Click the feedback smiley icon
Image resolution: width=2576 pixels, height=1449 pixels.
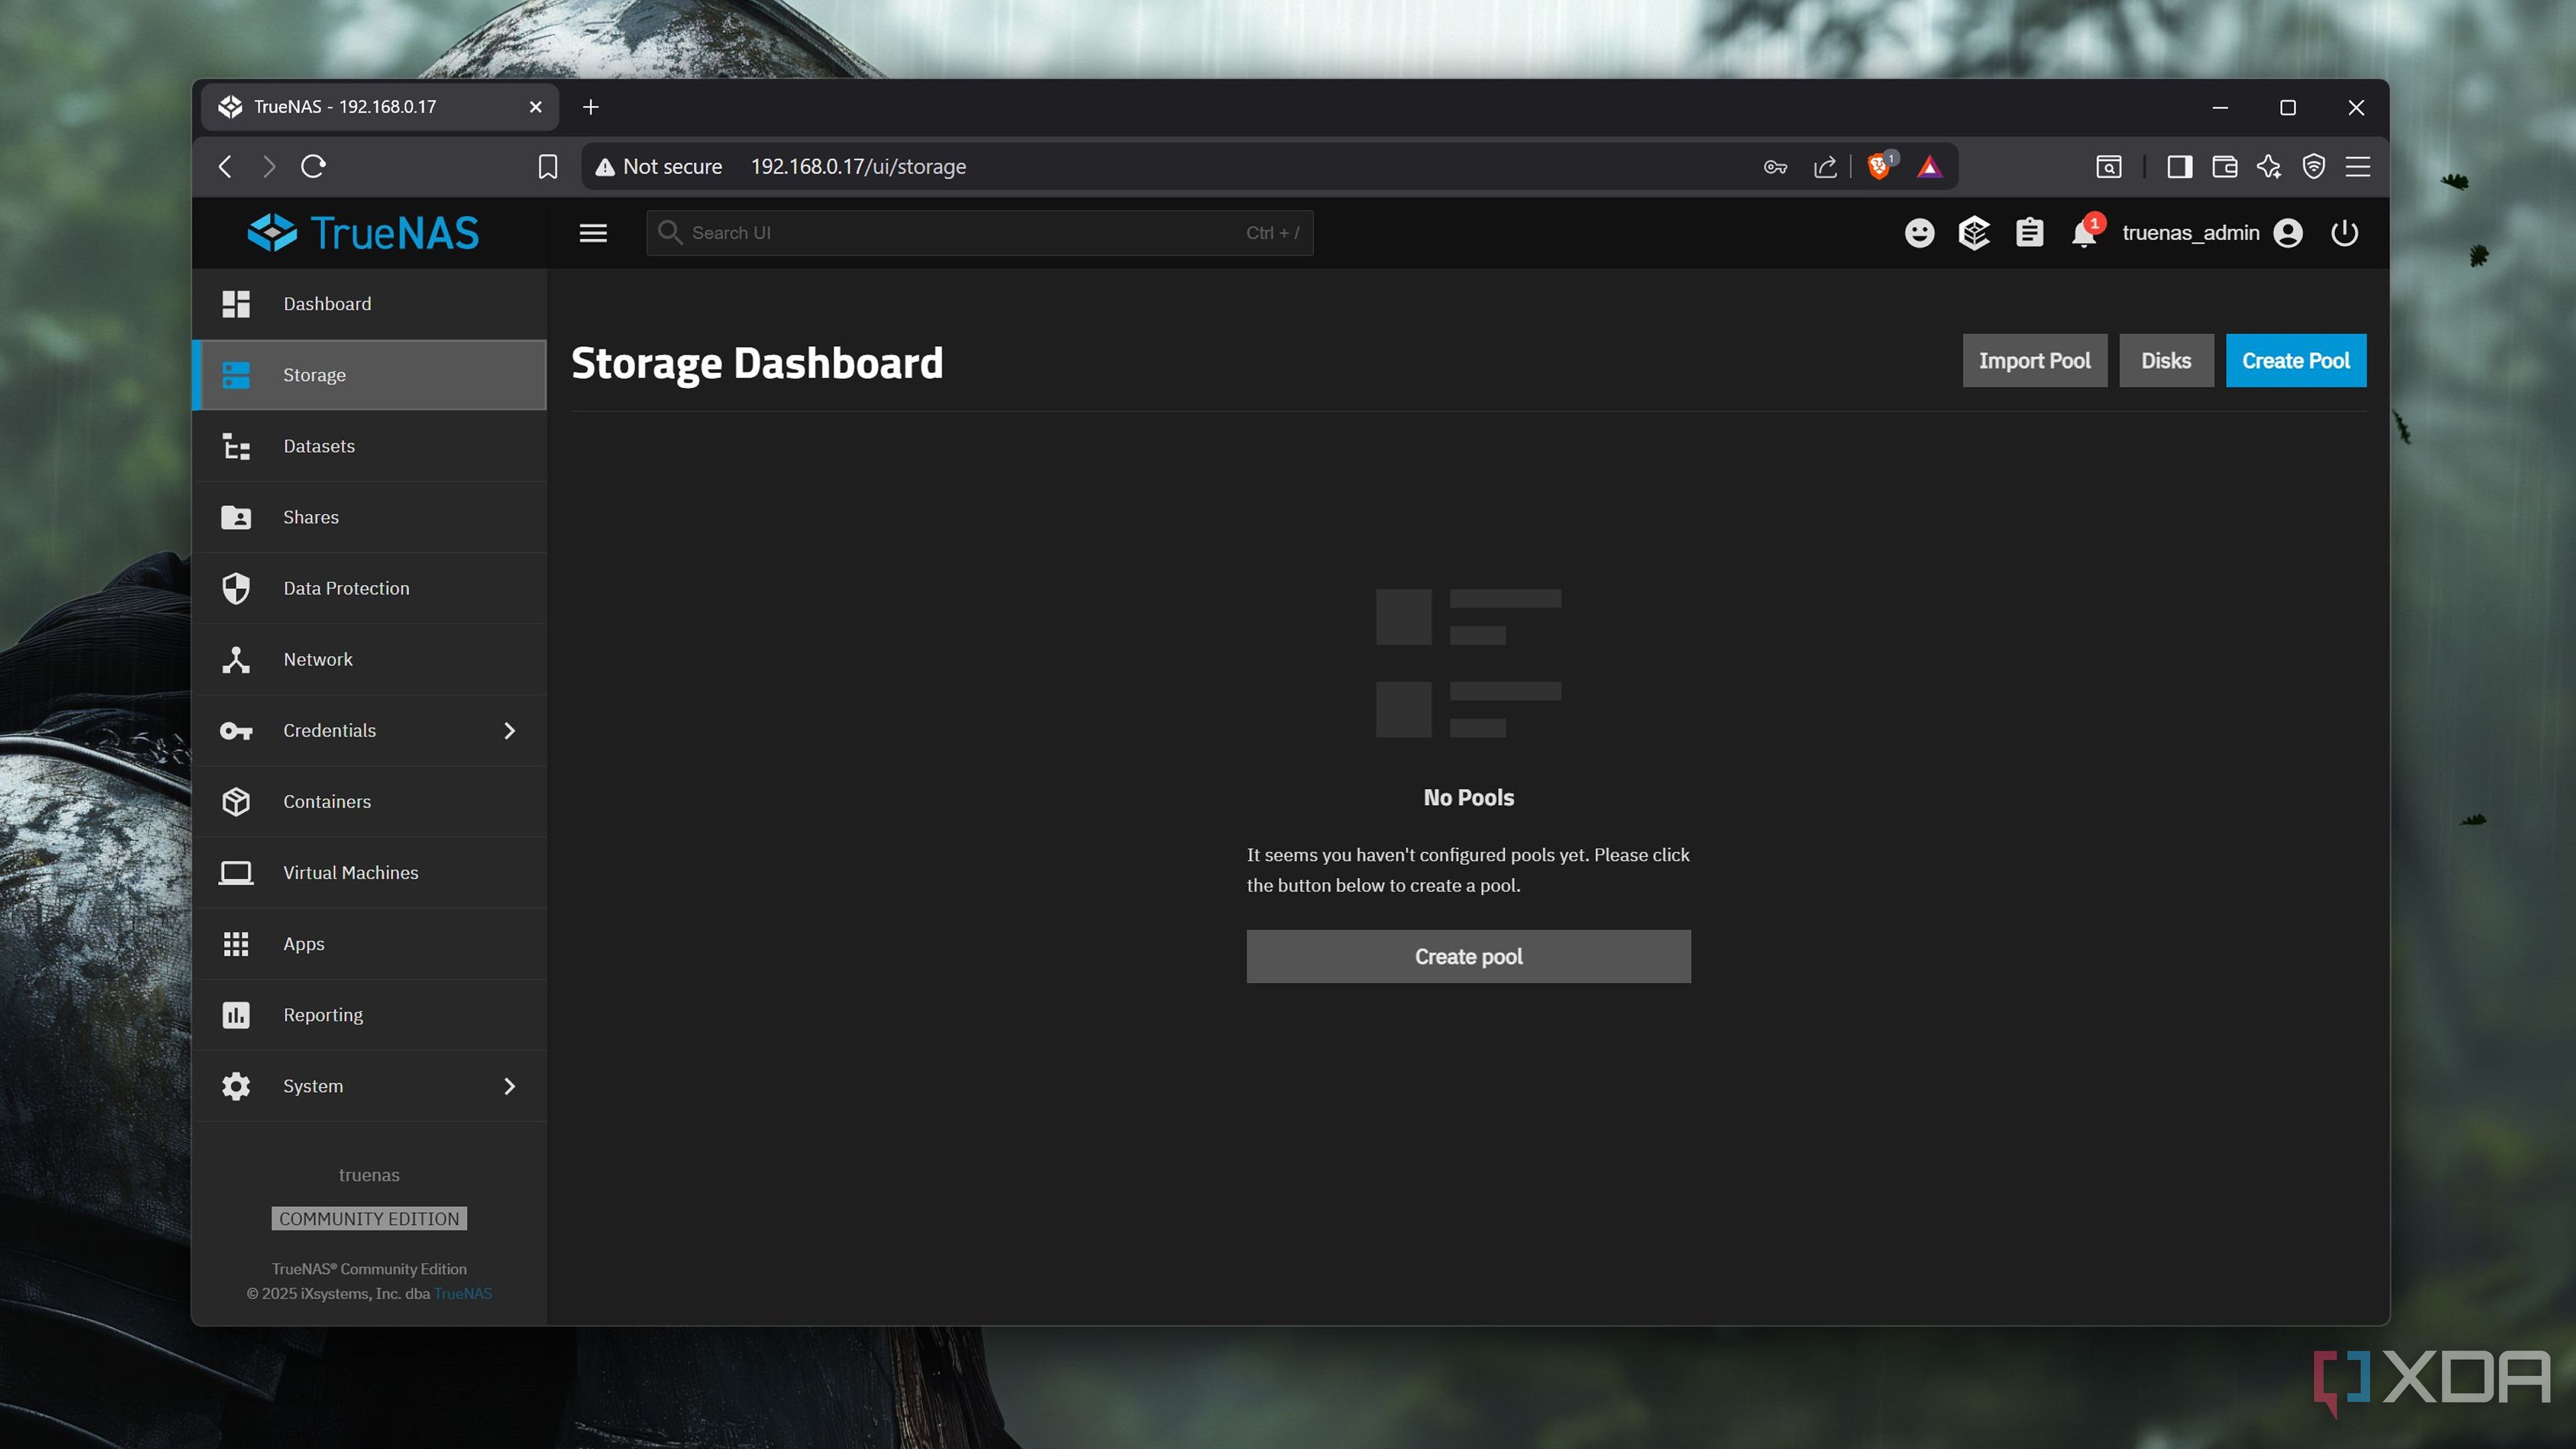pos(1919,233)
